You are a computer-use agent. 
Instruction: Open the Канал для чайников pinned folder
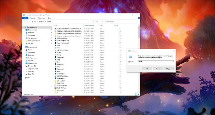(34, 41)
